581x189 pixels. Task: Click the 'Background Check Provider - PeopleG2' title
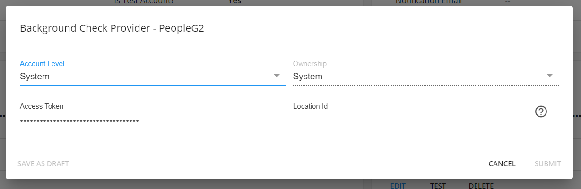112,28
